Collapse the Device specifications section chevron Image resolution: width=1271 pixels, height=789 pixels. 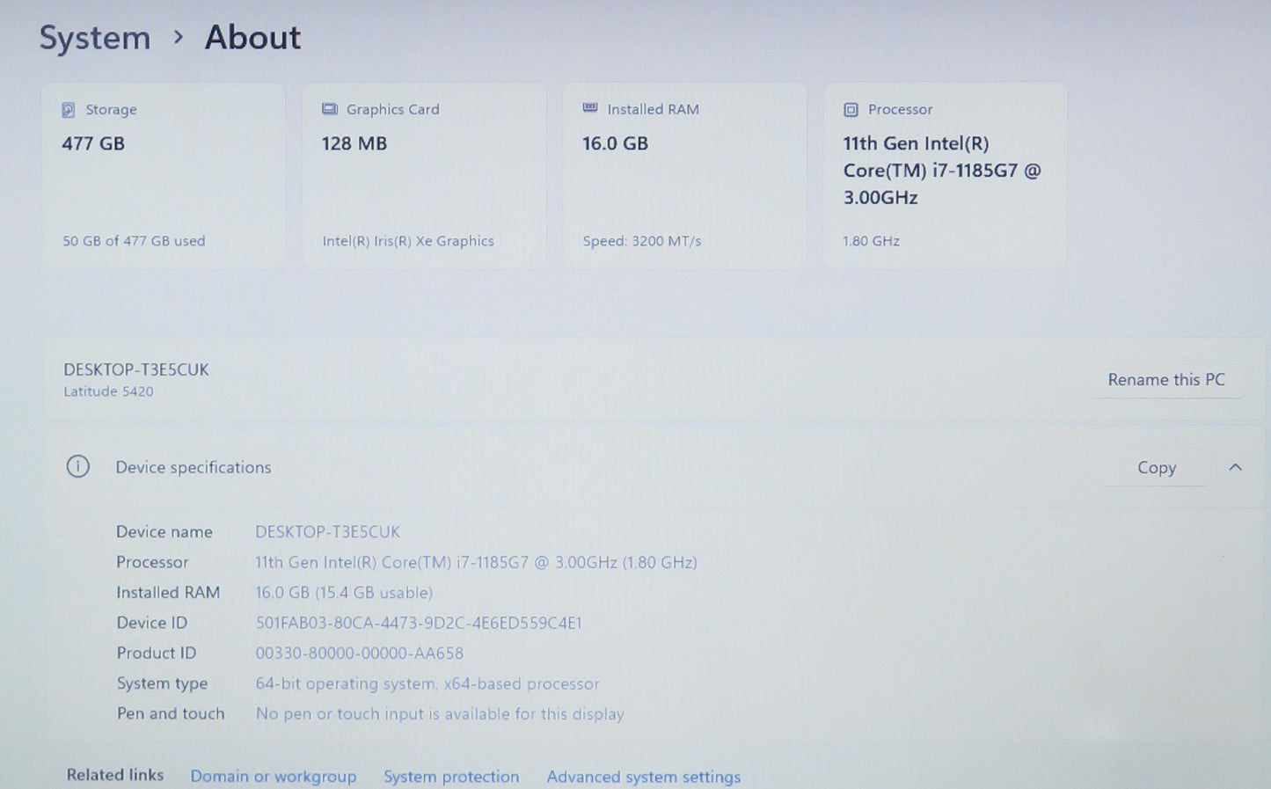[x=1235, y=467]
